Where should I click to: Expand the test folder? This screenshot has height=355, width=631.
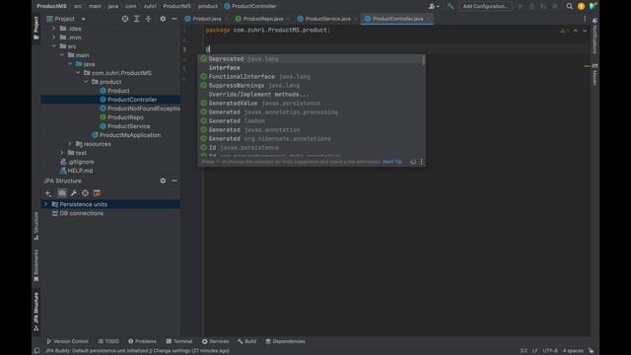click(62, 153)
